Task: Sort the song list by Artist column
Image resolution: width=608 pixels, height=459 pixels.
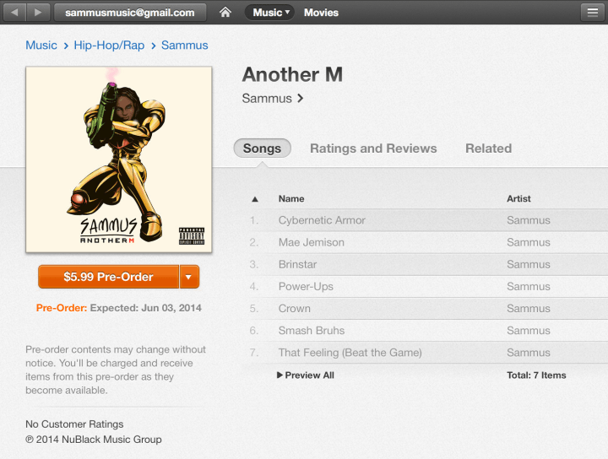Action: [518, 199]
